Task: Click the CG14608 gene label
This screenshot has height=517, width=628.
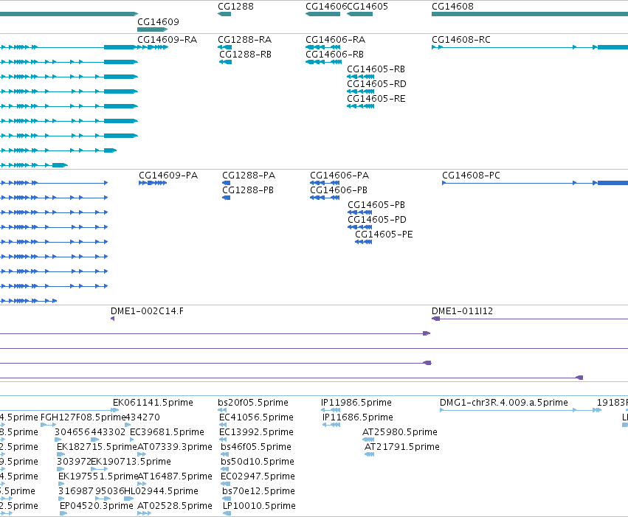Action: [452, 7]
